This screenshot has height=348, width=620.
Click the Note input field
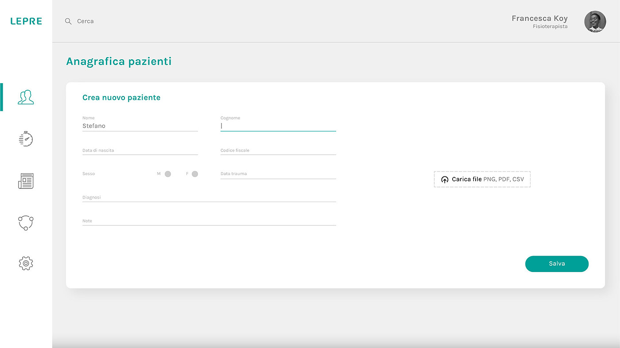pyautogui.click(x=209, y=221)
